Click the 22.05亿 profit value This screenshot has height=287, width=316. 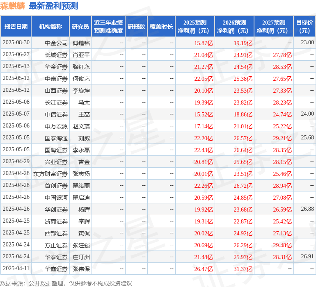[204, 79]
